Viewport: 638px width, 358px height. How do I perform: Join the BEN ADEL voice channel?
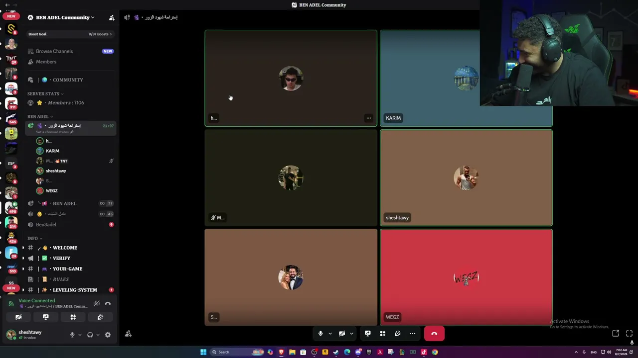click(x=70, y=203)
